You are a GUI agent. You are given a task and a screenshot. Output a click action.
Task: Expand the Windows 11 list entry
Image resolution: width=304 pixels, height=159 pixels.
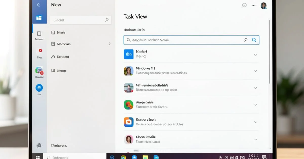(256, 71)
